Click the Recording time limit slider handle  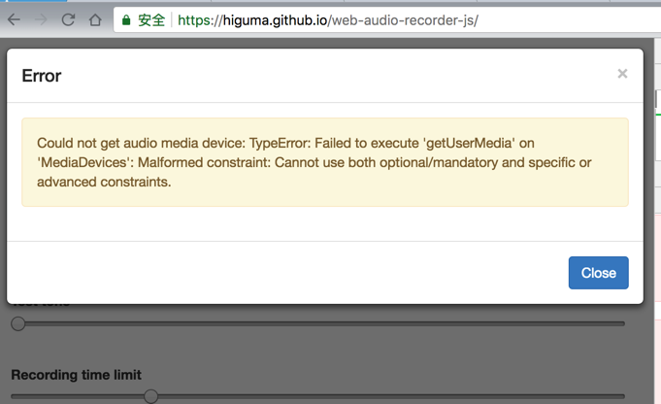tap(150, 395)
